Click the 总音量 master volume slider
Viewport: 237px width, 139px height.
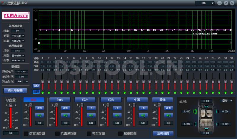click(x=11, y=116)
